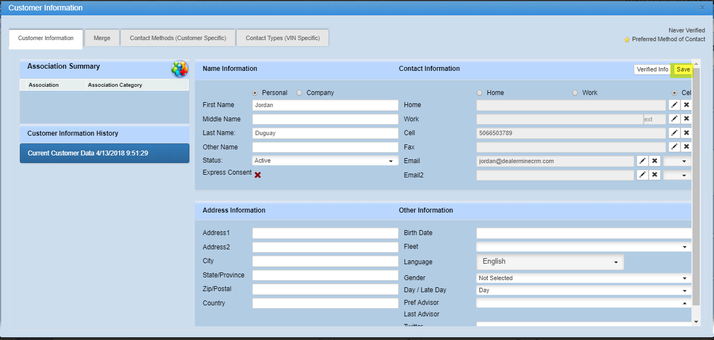Switch to the Merge tab

click(x=102, y=38)
